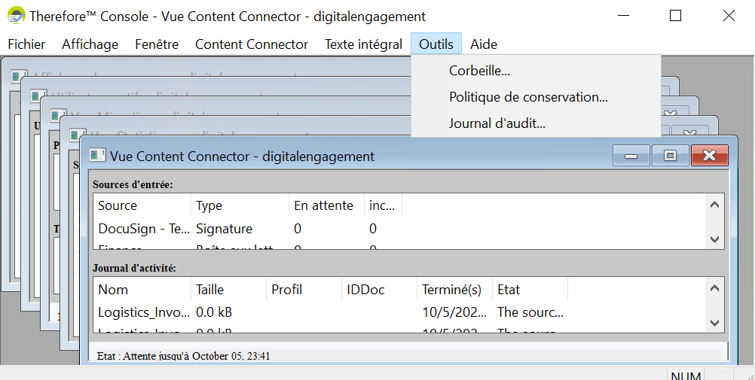The image size is (755, 380).
Task: Select the DocuSign source row
Action: click(x=399, y=229)
